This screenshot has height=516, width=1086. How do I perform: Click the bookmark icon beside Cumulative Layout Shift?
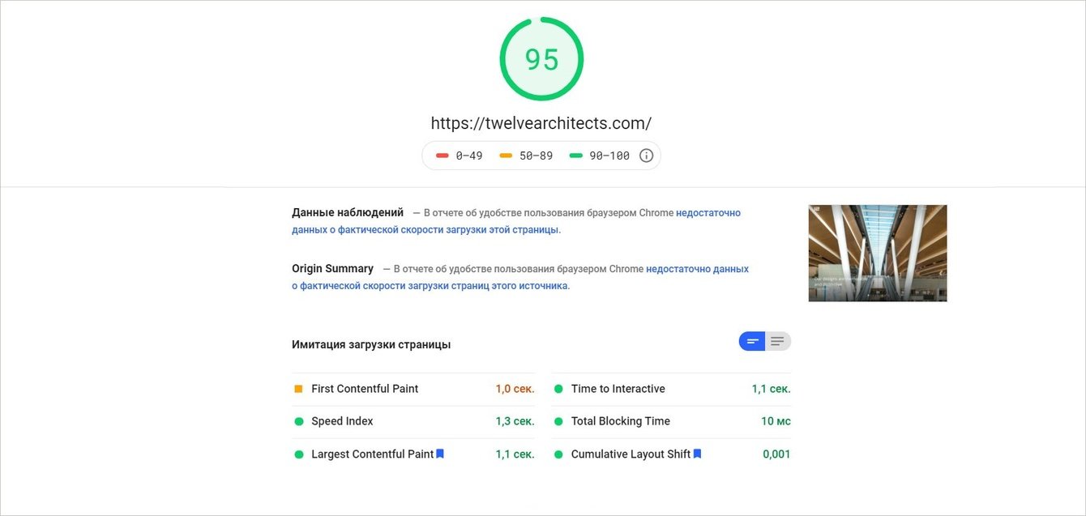(x=697, y=454)
